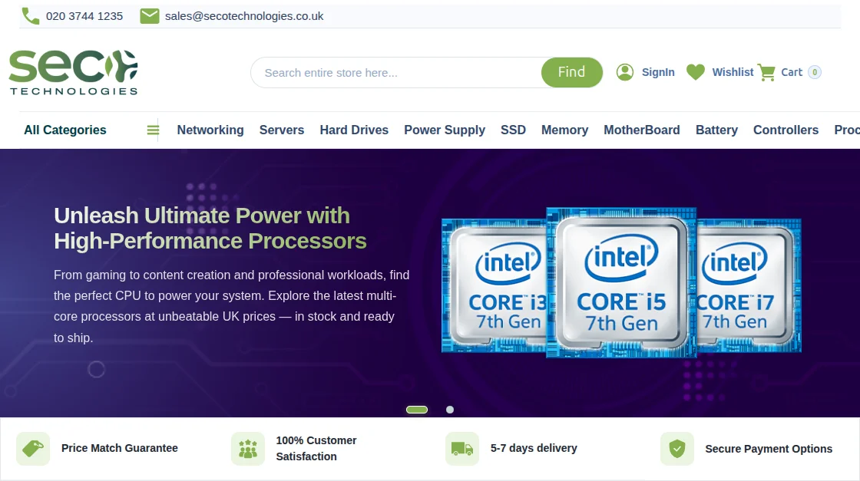The width and height of the screenshot is (860, 481).
Task: Click the Seco Technologies logo
Action: (x=73, y=71)
